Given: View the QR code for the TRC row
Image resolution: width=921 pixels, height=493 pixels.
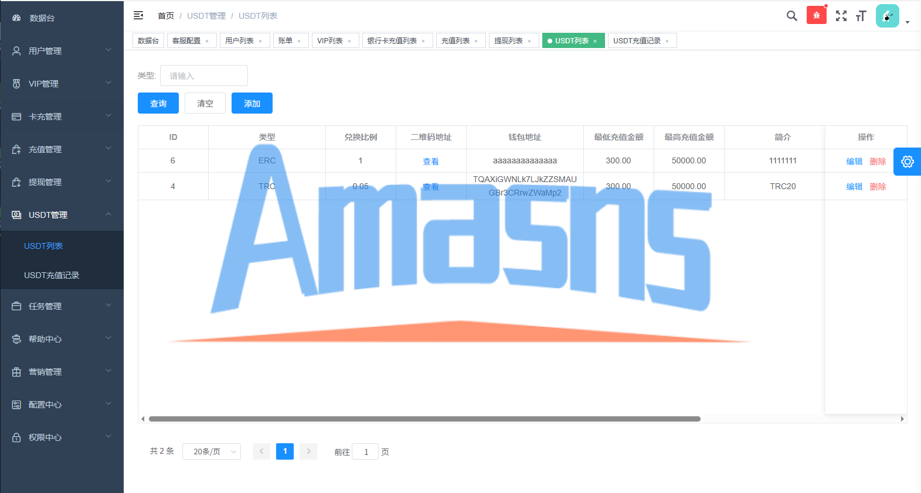Looking at the screenshot, I should 431,187.
